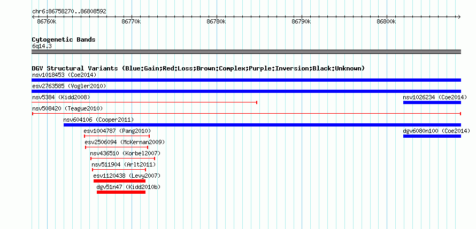Click the esv2763585 (Vogler2010) variant label

pyautogui.click(x=69, y=86)
